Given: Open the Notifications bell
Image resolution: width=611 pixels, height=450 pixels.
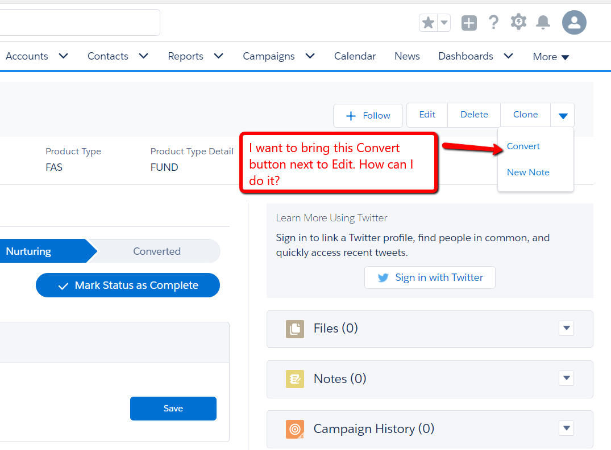Looking at the screenshot, I should point(543,23).
